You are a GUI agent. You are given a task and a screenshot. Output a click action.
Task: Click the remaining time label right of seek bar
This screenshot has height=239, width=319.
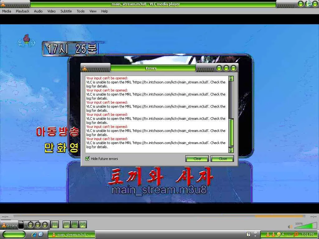(x=313, y=217)
